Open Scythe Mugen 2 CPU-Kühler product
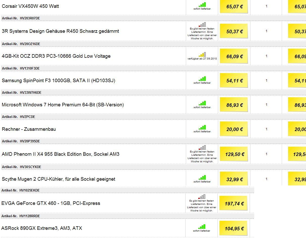Image resolution: width=306 pixels, height=252 pixels. coord(58,179)
